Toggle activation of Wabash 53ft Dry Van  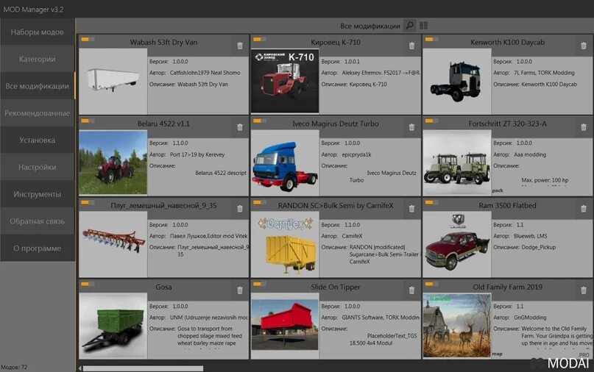pyautogui.click(x=88, y=39)
